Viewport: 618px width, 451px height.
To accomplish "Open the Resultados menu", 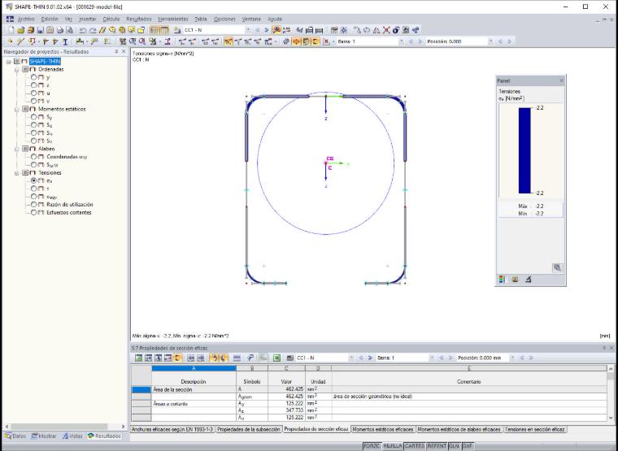I will tap(139, 19).
